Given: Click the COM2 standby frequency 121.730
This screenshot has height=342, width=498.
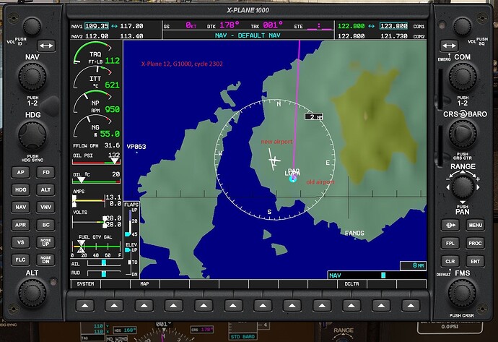Looking at the screenshot, I should pos(394,36).
